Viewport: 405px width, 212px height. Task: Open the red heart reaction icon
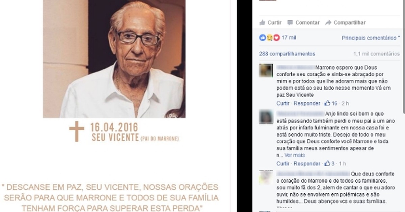276,38
